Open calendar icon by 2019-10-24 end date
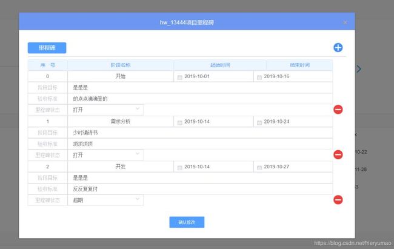Screen dimensions: 394x249 259,122
